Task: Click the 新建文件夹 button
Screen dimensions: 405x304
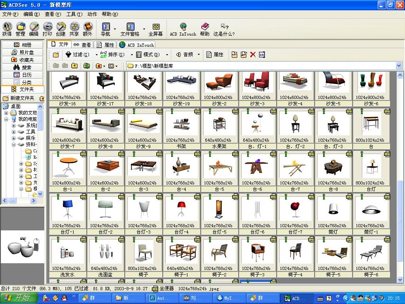Action: (x=19, y=98)
